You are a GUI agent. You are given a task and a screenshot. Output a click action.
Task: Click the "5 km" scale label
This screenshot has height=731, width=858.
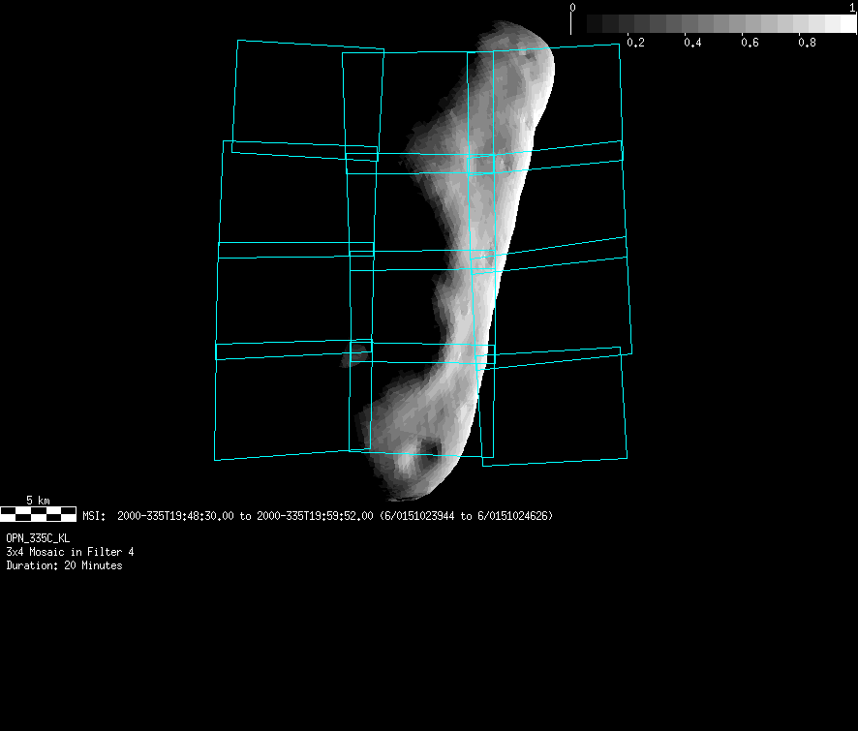[38, 500]
